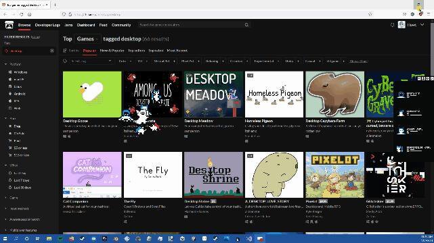Click Windows platform icon under Desktop Goose

(65, 136)
